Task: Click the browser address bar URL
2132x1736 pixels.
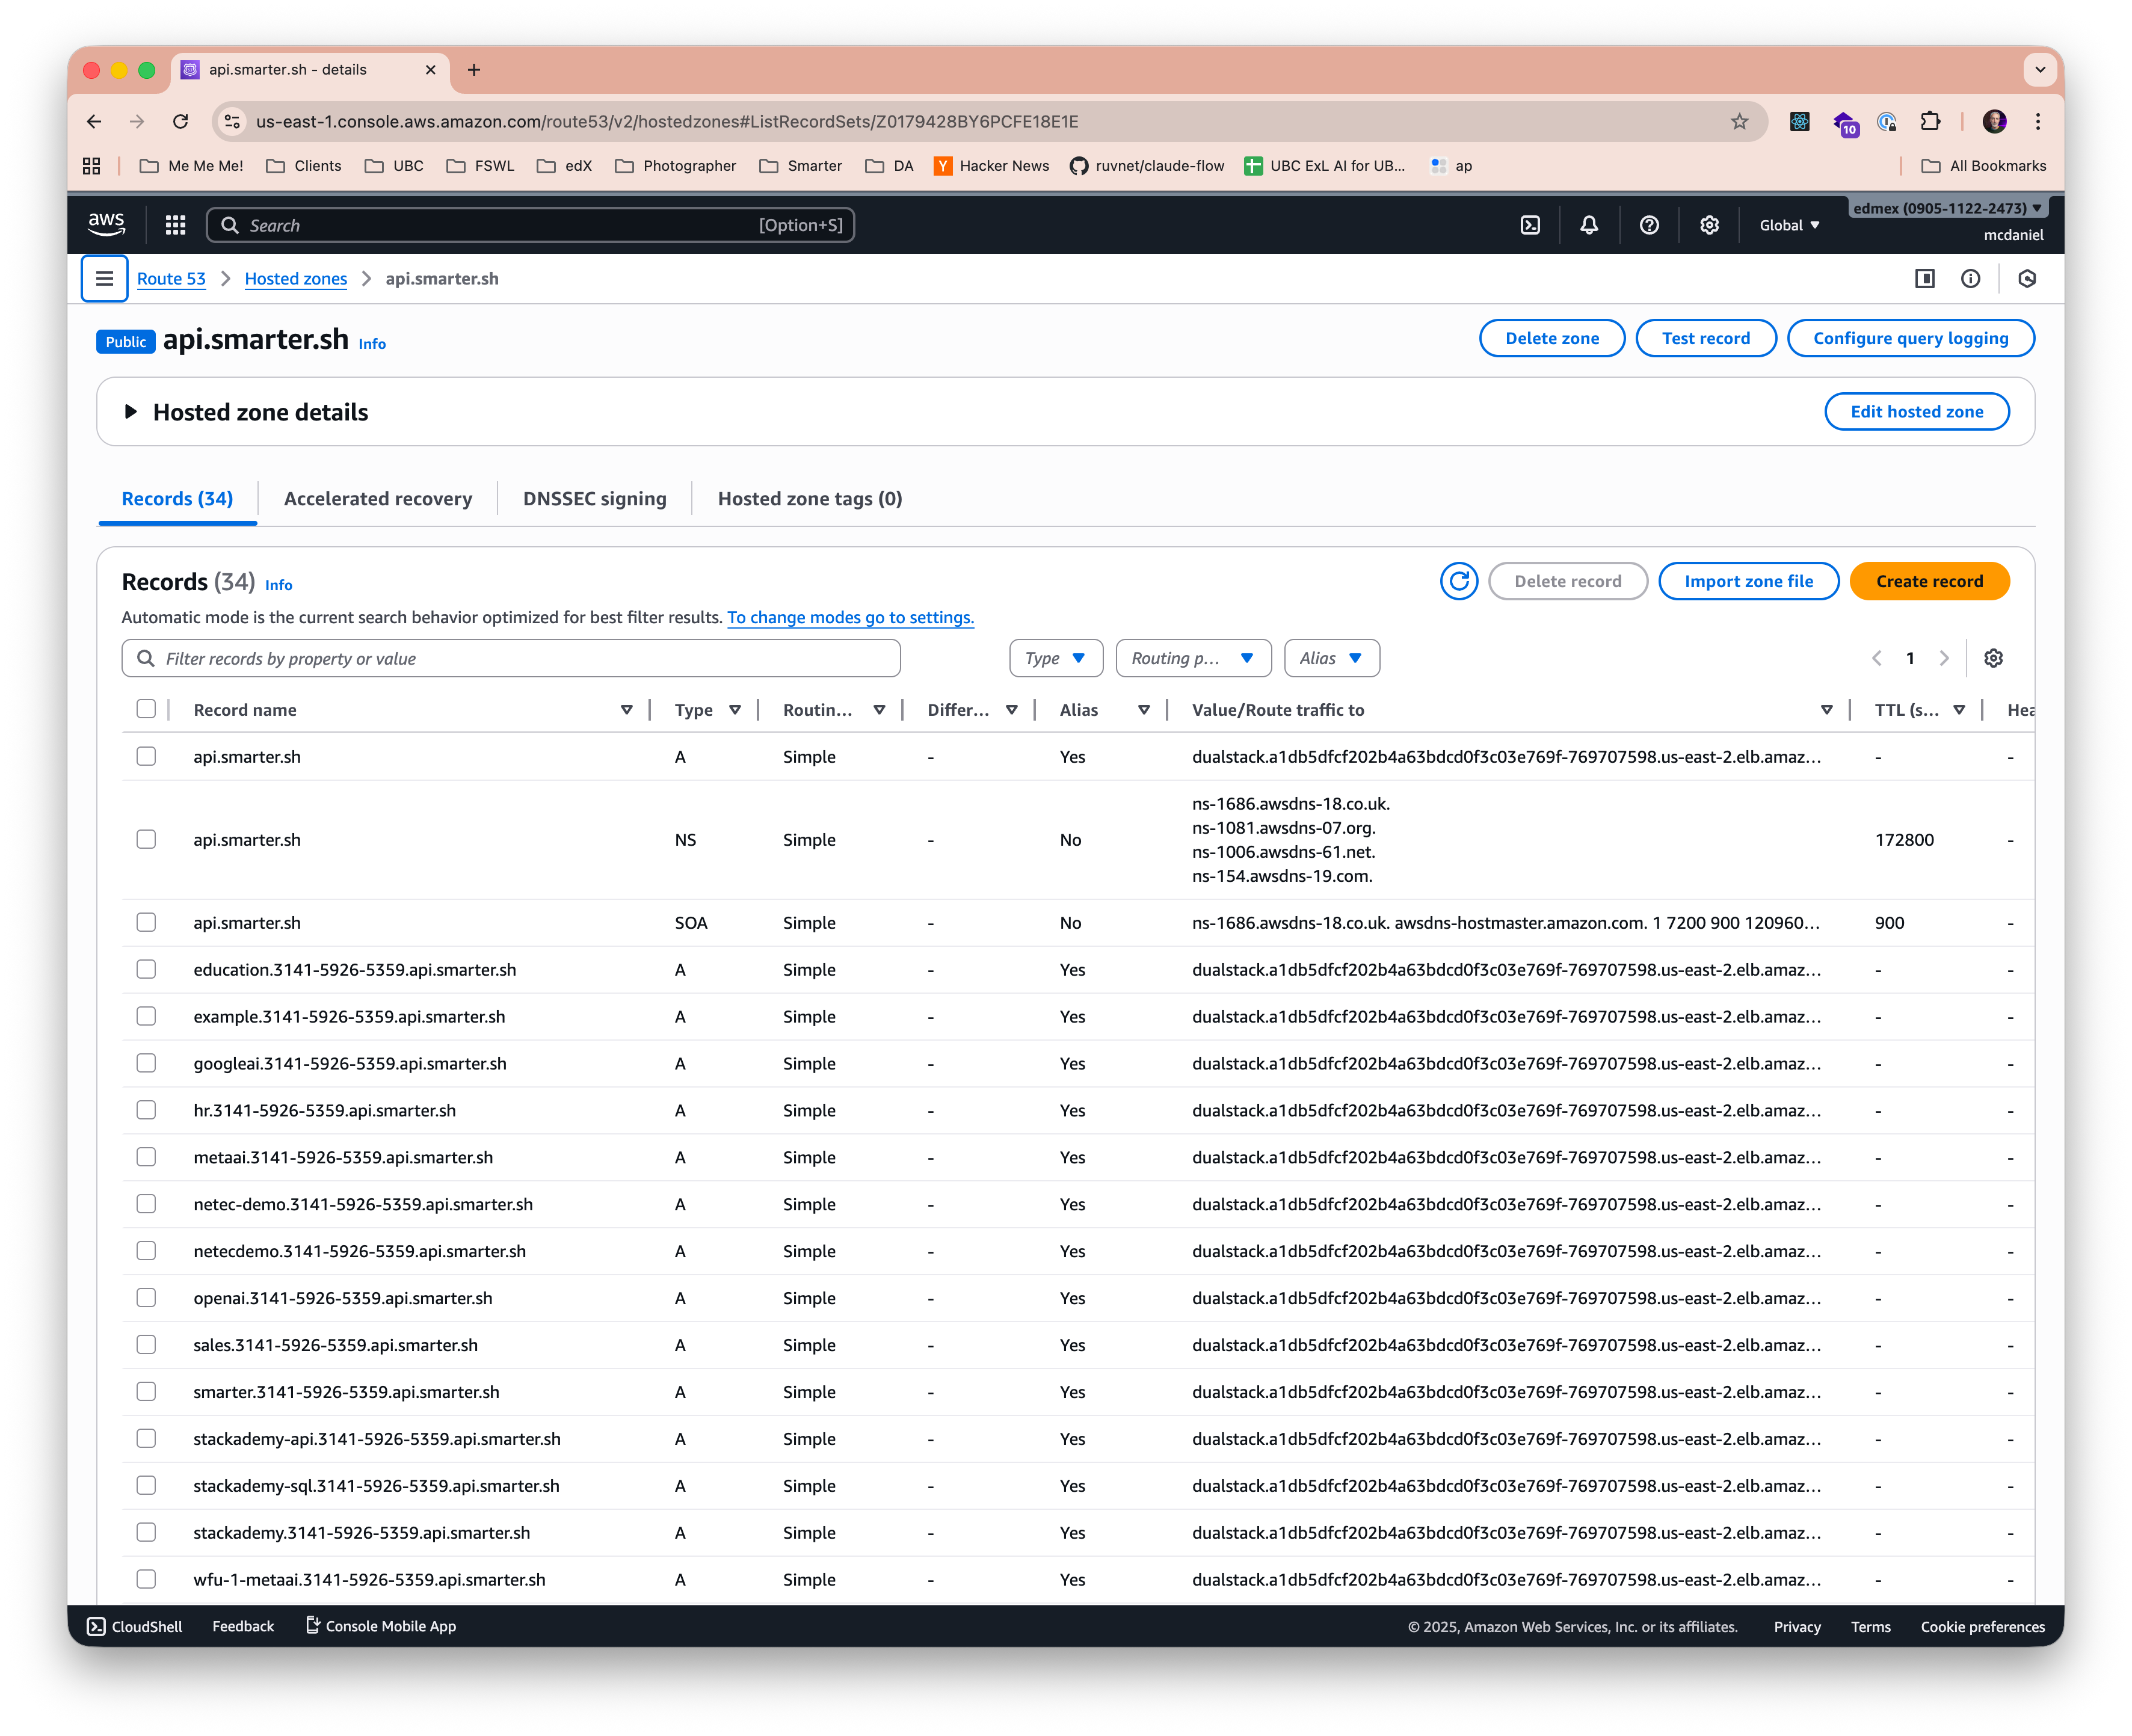Action: [667, 121]
